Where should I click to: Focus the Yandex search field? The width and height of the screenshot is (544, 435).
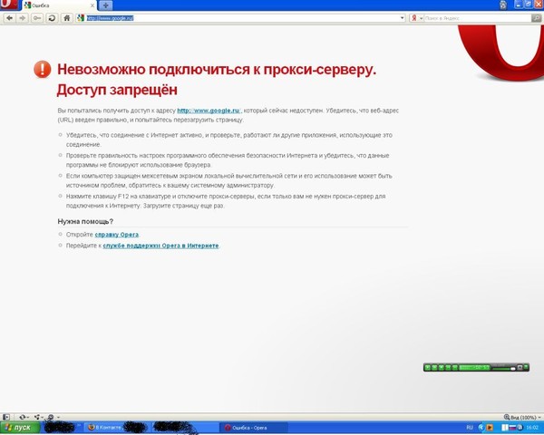(x=477, y=18)
